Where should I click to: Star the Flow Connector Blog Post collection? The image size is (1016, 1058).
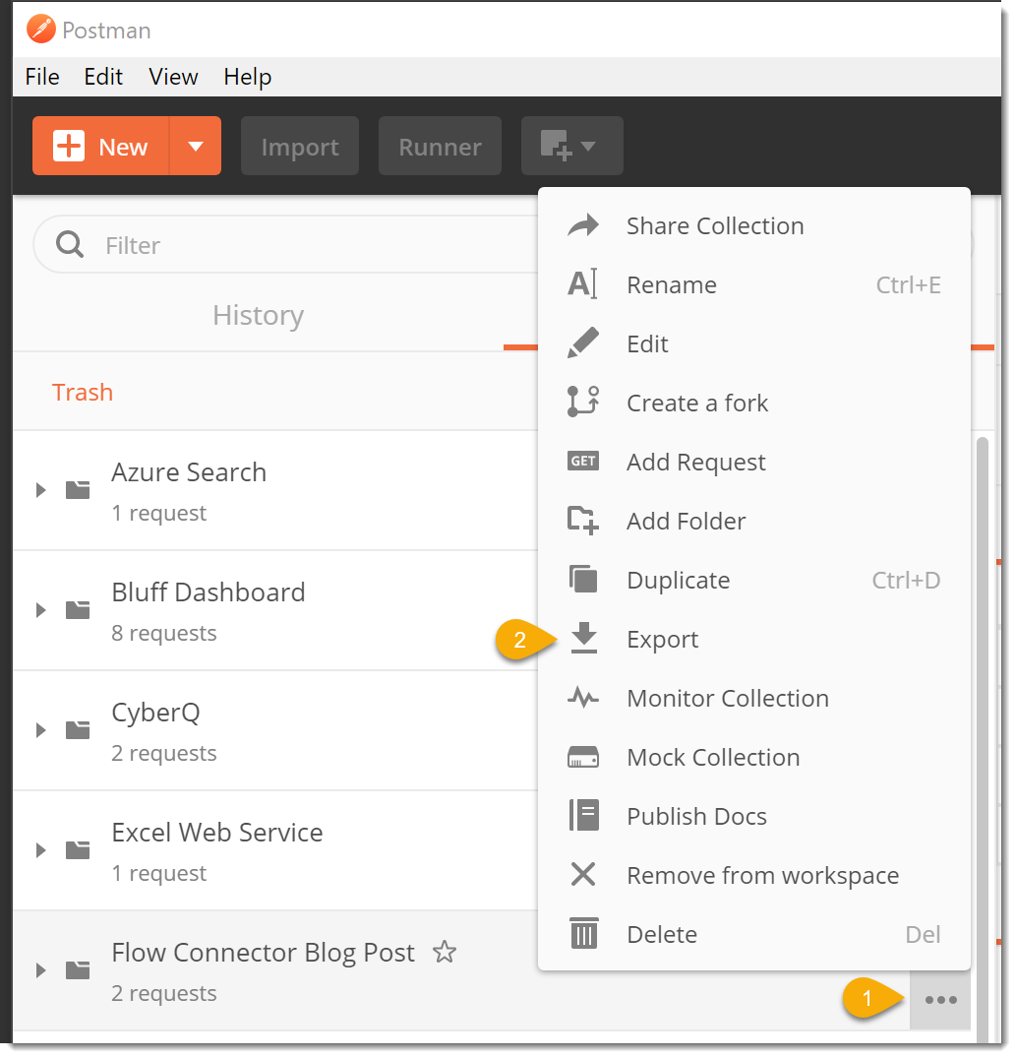[x=445, y=952]
